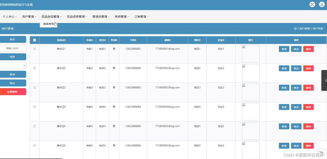Open the 性别 filter dropdown
Image resolution: width=327 pixels, height=159 pixels.
[13, 66]
